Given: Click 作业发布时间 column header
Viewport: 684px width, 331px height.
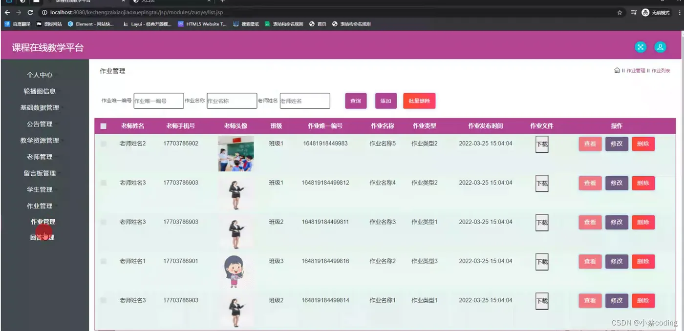Looking at the screenshot, I should pyautogui.click(x=486, y=126).
